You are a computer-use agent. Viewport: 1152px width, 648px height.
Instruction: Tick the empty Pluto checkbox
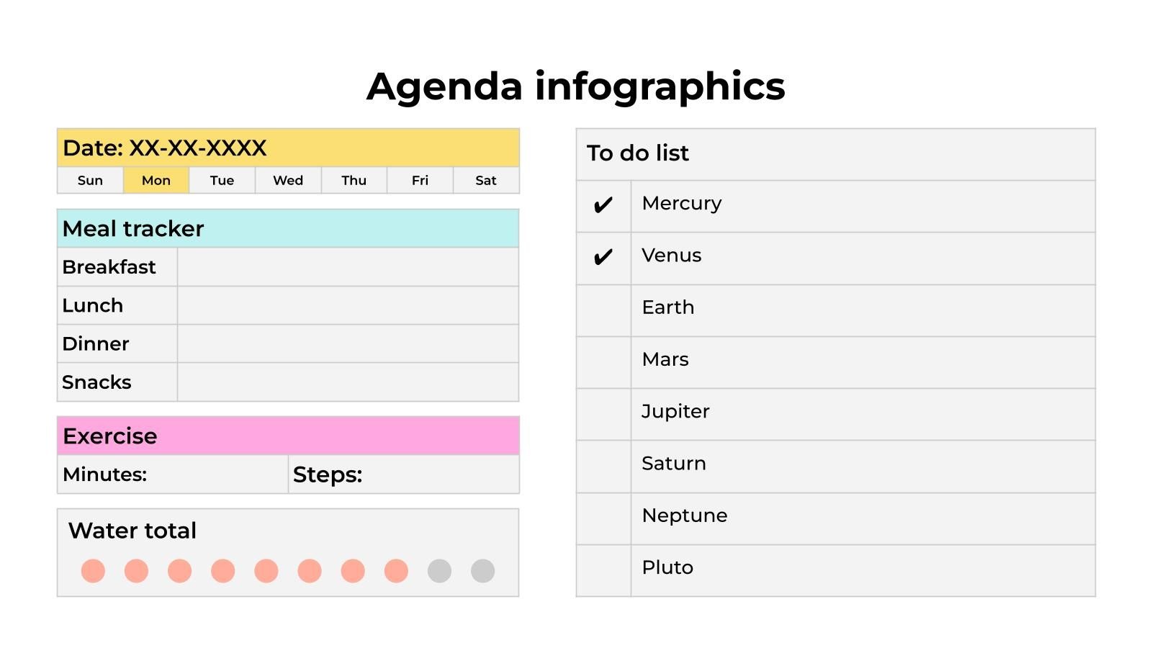pos(603,570)
